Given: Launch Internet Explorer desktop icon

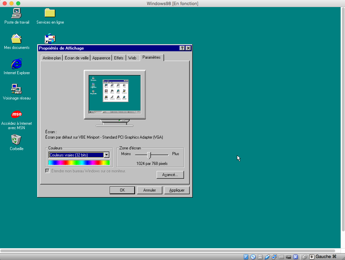Looking at the screenshot, I should pyautogui.click(x=17, y=64).
